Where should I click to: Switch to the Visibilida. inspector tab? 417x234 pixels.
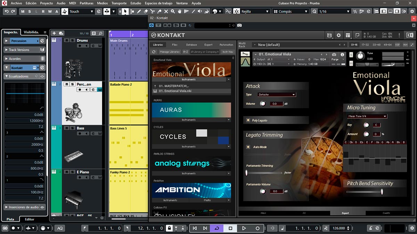tap(31, 32)
